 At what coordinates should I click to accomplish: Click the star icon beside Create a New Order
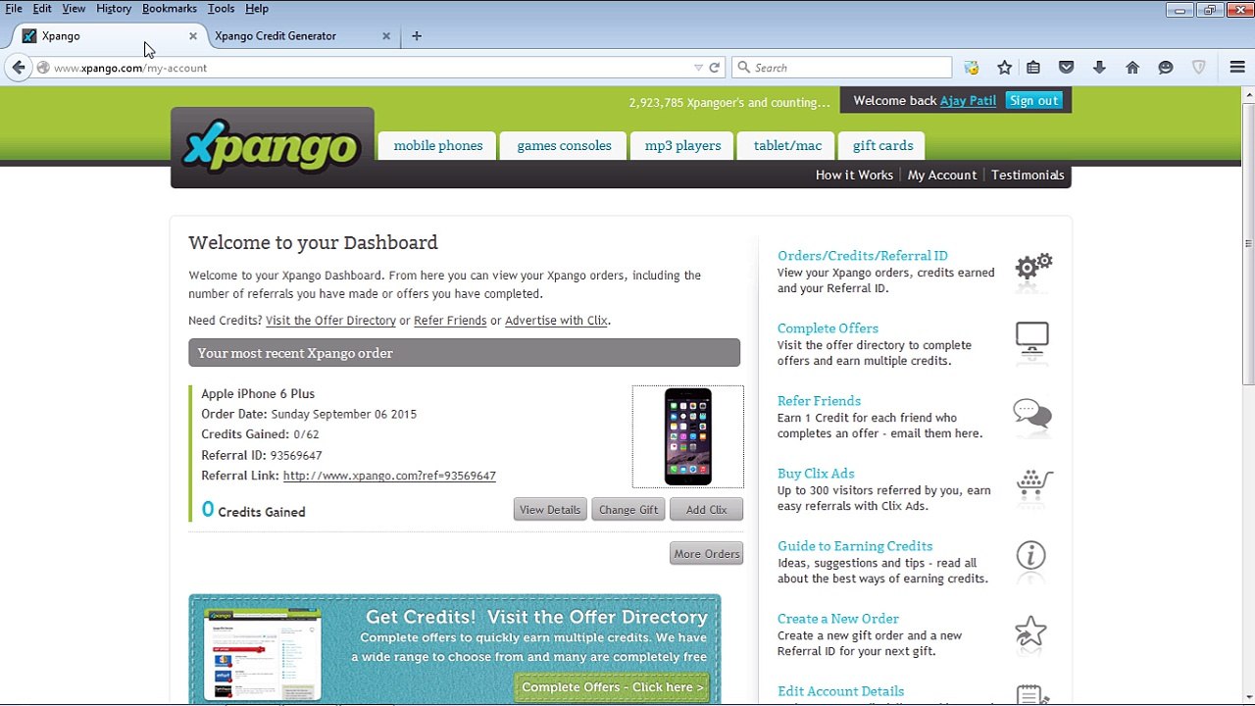(x=1030, y=630)
